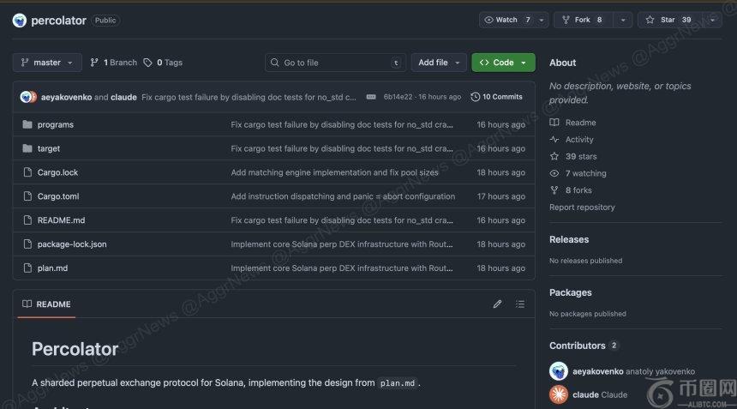
Task: Click the programs folder icon
Action: pyautogui.click(x=27, y=124)
